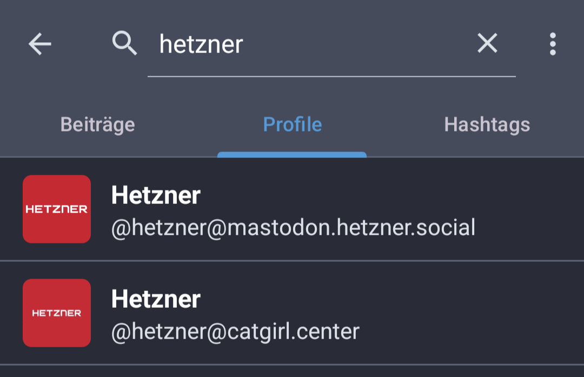584x377 pixels.
Task: Open the first Hetzner profile name
Action: point(156,195)
